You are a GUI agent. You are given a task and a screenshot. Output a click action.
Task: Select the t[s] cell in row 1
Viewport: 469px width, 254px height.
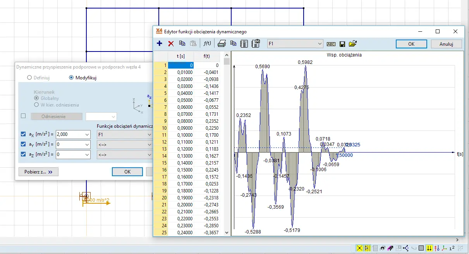coord(180,65)
